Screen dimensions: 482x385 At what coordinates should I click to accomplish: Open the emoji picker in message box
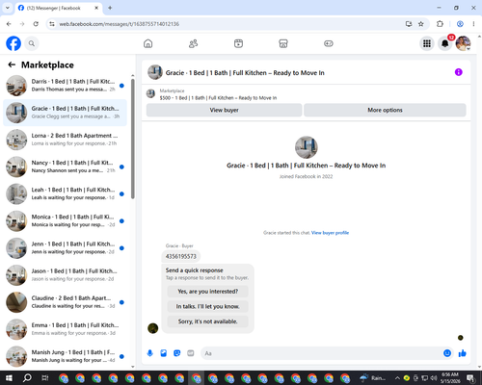pyautogui.click(x=447, y=353)
